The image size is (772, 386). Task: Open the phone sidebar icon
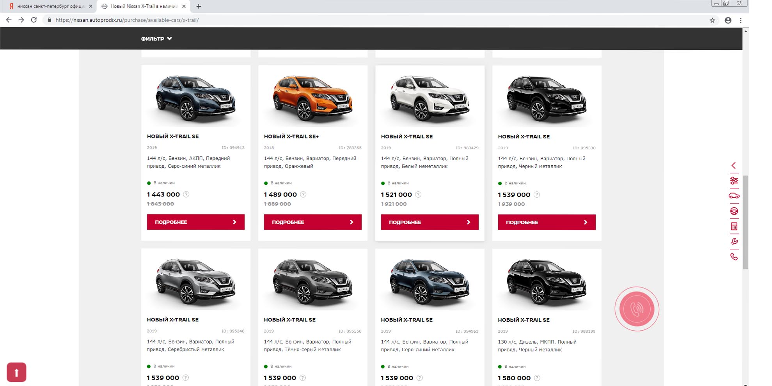734,257
